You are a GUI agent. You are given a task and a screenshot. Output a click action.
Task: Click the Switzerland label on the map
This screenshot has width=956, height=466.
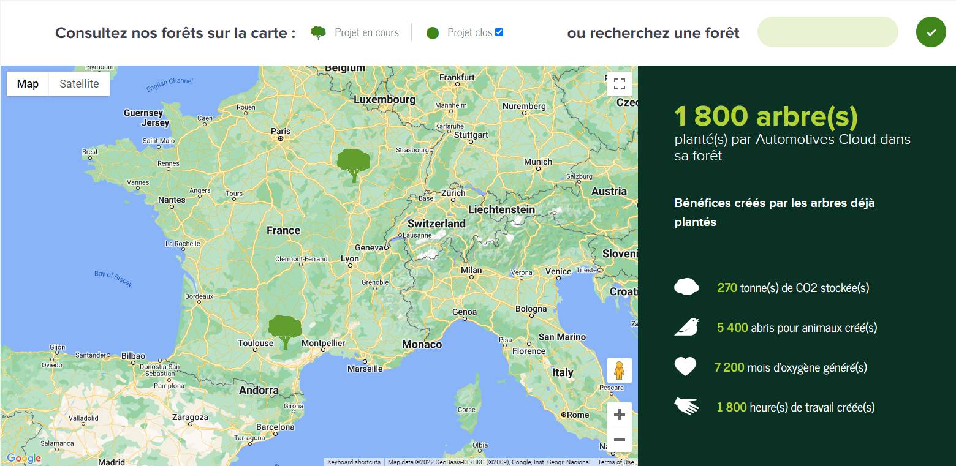coord(436,224)
